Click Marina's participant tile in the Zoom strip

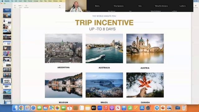pos(97,6)
